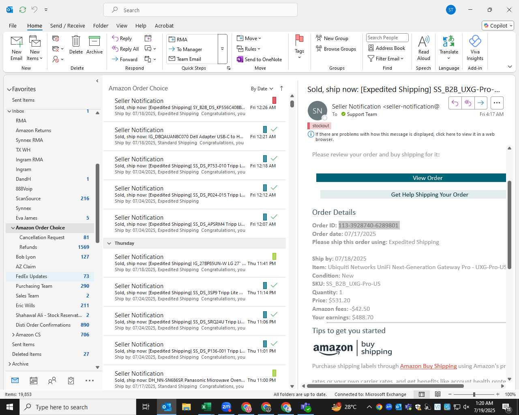Adjust the zoom slider in status bar
This screenshot has width=519, height=415.
click(474, 394)
